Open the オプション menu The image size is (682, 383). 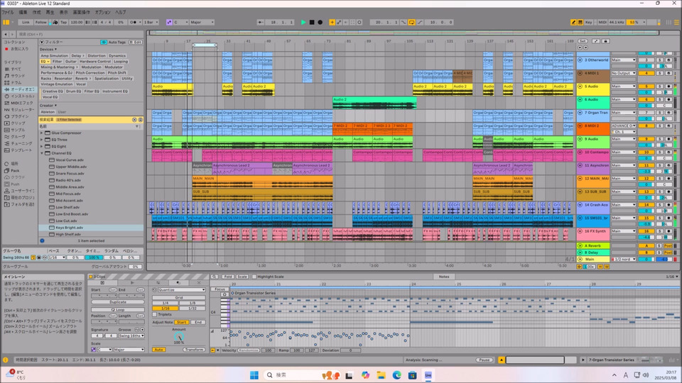click(x=102, y=12)
